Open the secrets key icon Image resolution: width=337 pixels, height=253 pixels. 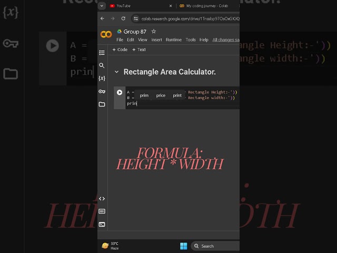pyautogui.click(x=102, y=91)
